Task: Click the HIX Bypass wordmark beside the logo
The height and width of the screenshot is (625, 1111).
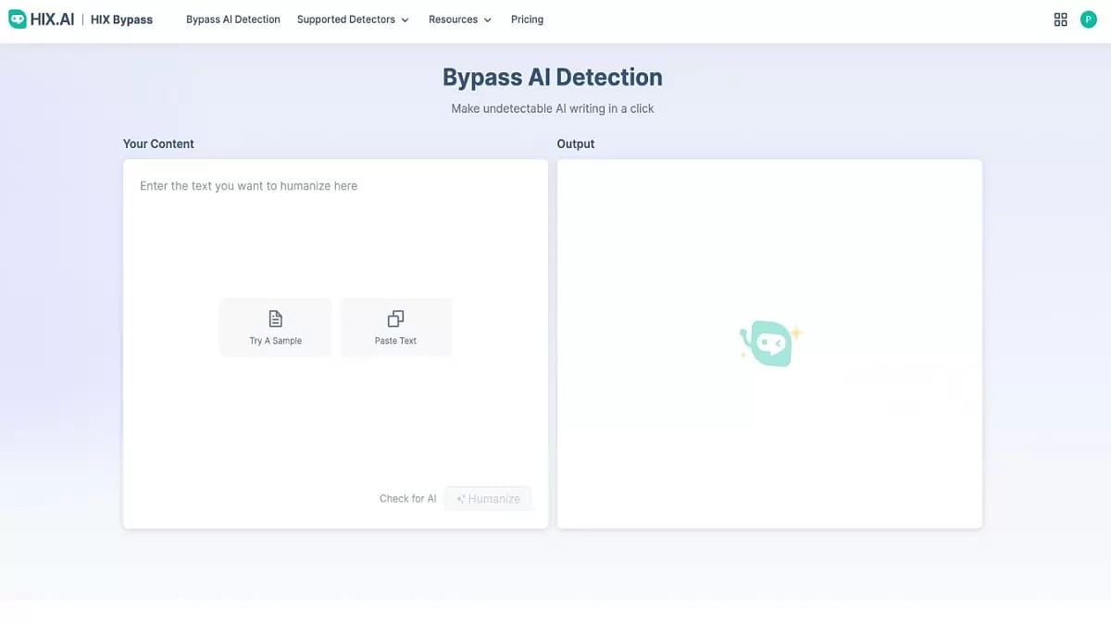Action: (x=121, y=19)
